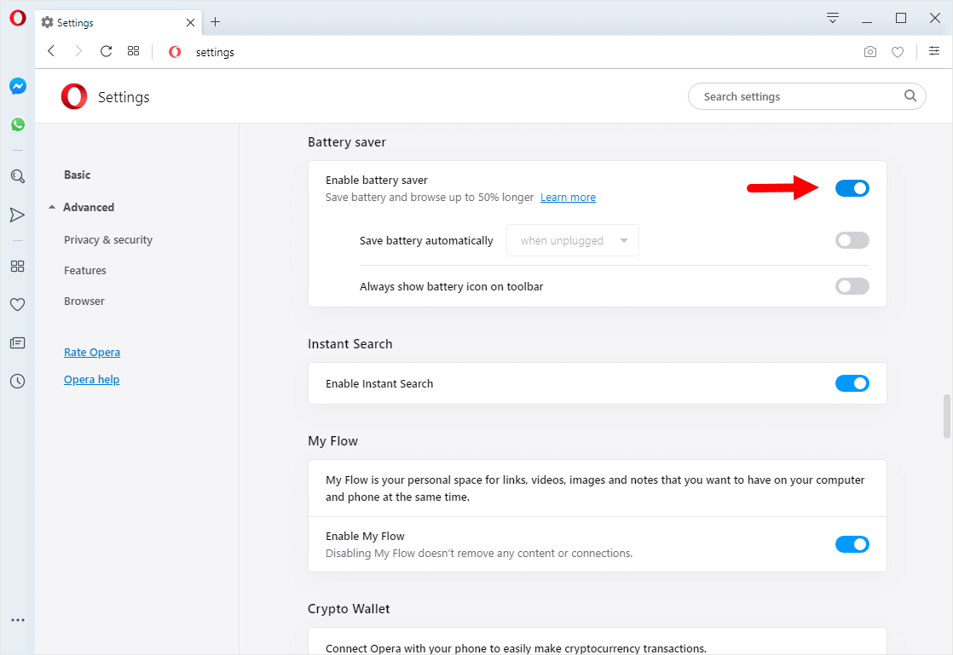Add page to bookmarks with heart icon
The height and width of the screenshot is (655, 953).
point(898,52)
